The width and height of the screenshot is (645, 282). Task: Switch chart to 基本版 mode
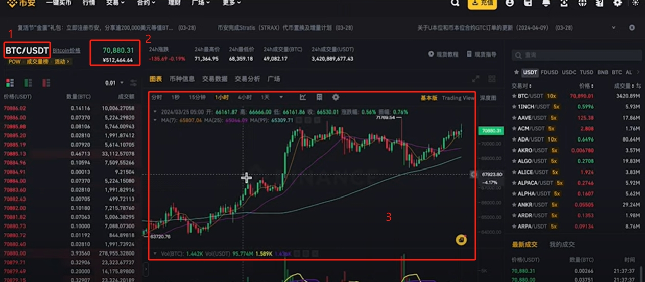click(x=429, y=98)
